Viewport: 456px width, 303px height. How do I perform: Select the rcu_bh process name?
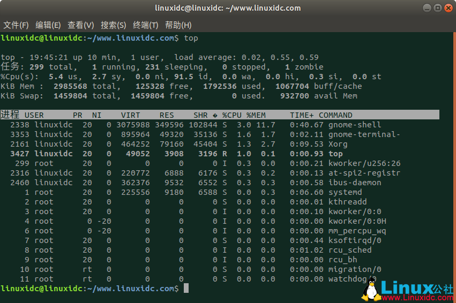[x=343, y=260]
